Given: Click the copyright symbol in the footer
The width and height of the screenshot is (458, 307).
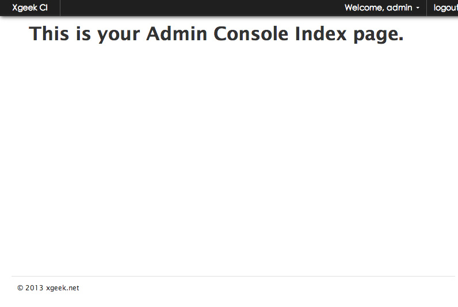Looking at the screenshot, I should click(x=20, y=287).
